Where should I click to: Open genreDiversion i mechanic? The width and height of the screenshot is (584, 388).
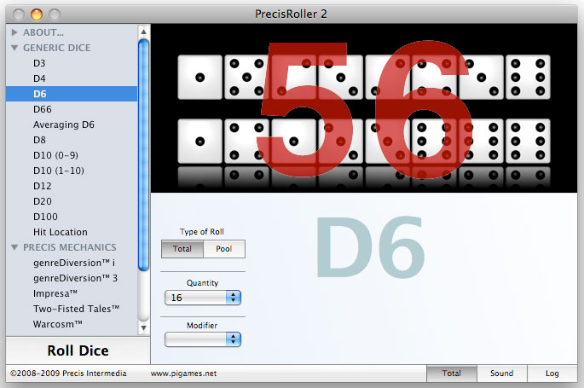[x=72, y=263]
